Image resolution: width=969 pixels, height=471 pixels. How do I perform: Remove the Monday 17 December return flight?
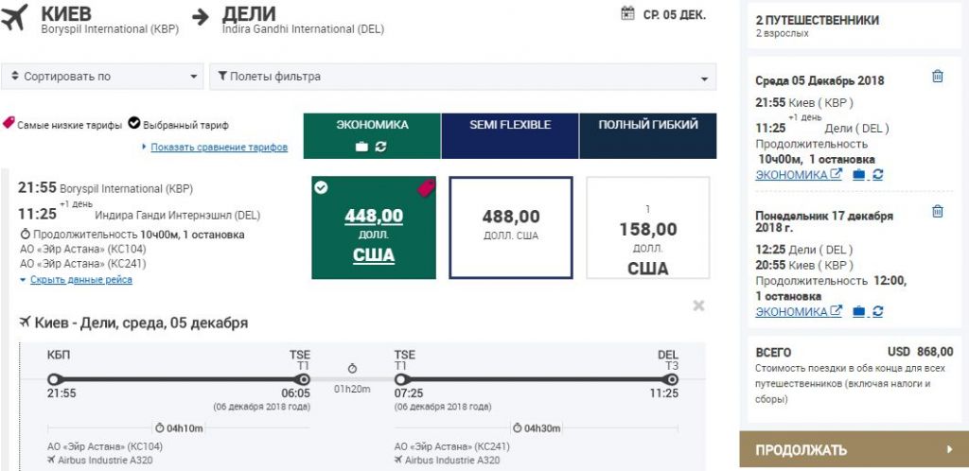click(937, 212)
